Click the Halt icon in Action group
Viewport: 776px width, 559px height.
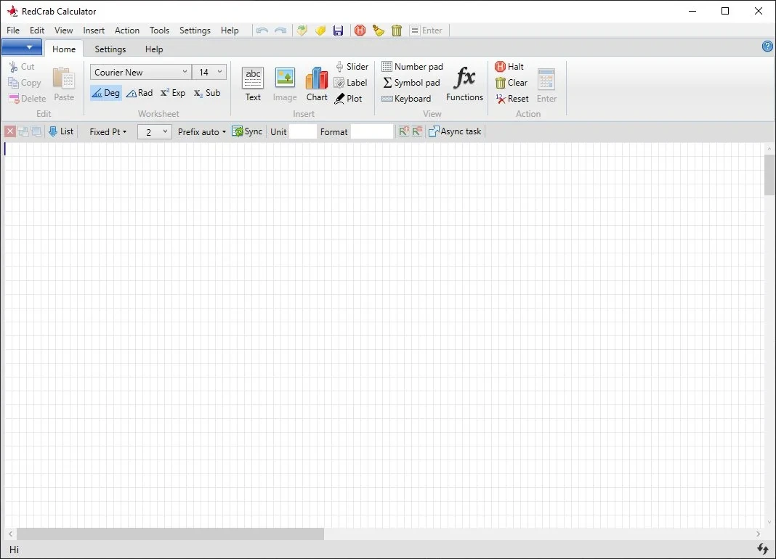501,66
